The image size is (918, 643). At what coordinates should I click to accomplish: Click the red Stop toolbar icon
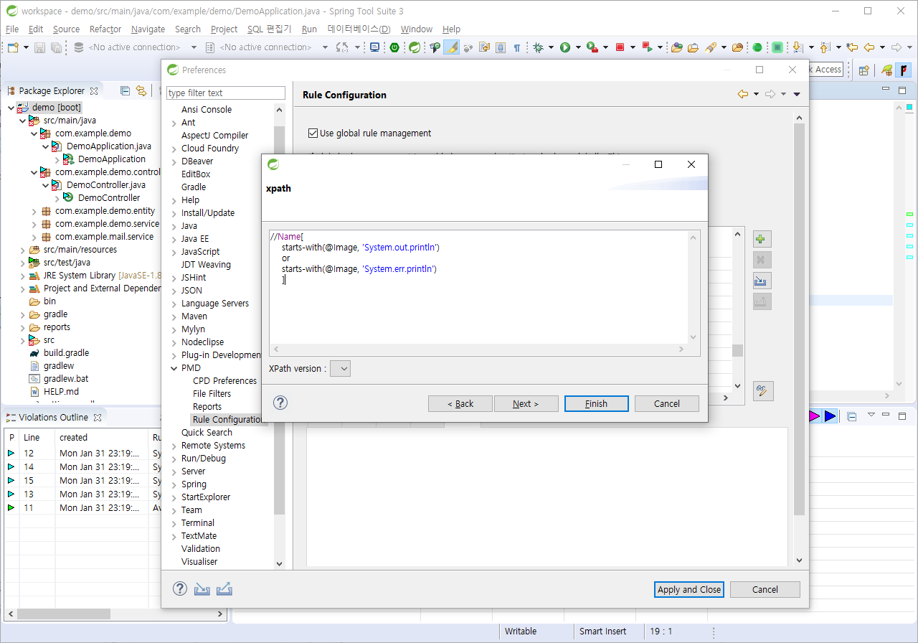click(620, 47)
